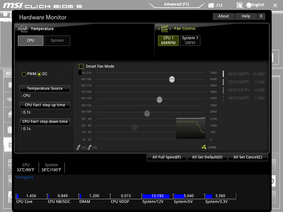Click the fan curve point near 20°C line

pos(134,127)
